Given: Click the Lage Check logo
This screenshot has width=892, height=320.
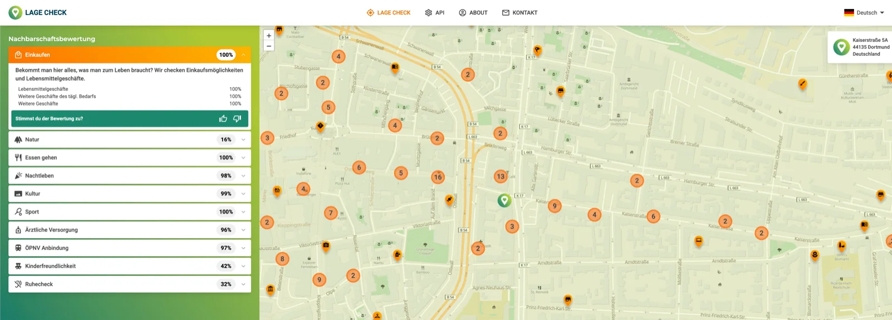Looking at the screenshot, I should 37,12.
